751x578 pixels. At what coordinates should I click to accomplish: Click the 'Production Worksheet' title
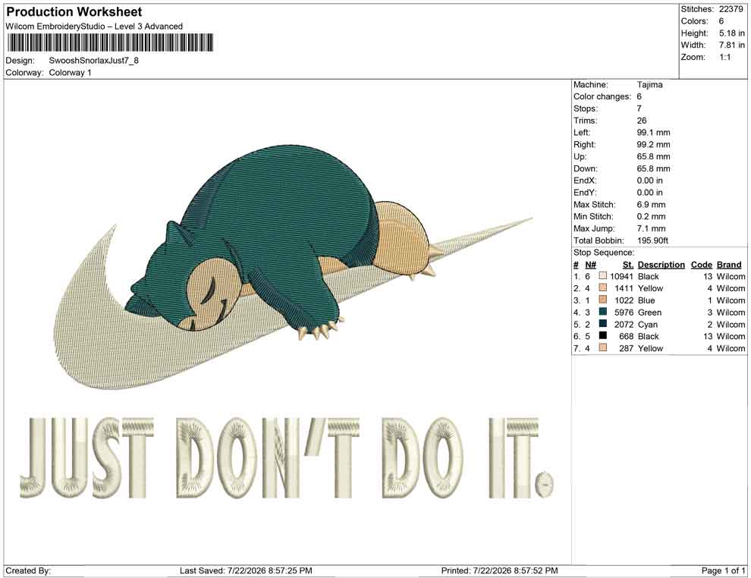coord(74,11)
